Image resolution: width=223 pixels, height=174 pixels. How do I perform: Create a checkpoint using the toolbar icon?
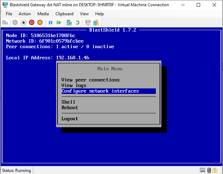(x=69, y=23)
